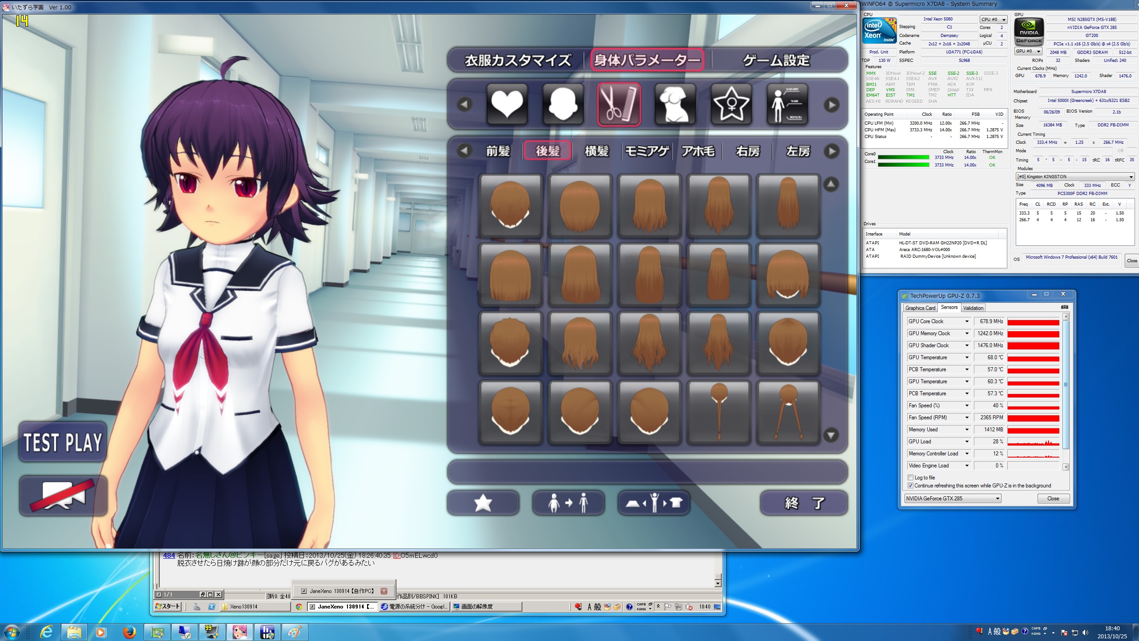Click the 終了 exit button
Viewport: 1139px width, 641px height.
click(x=804, y=503)
